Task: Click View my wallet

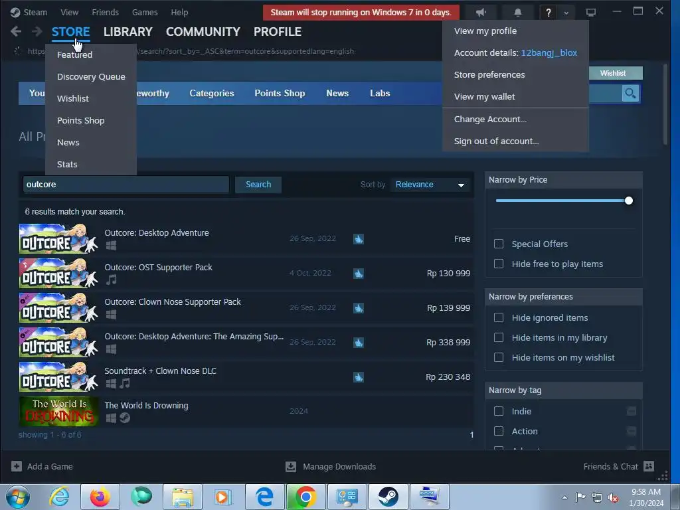Action: (484, 97)
